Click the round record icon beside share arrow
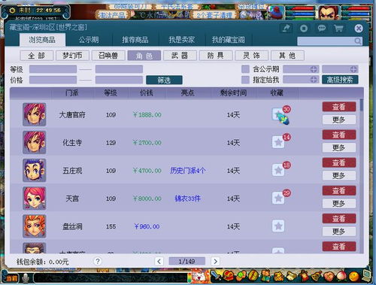The image size is (376, 285). click(x=304, y=29)
